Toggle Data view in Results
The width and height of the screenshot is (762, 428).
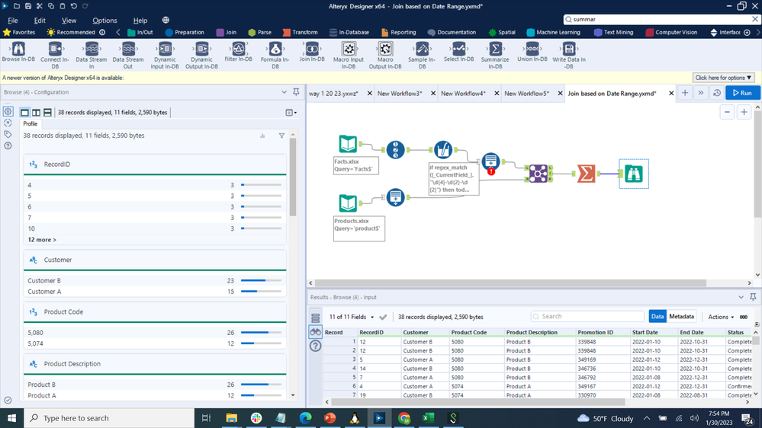(x=657, y=316)
